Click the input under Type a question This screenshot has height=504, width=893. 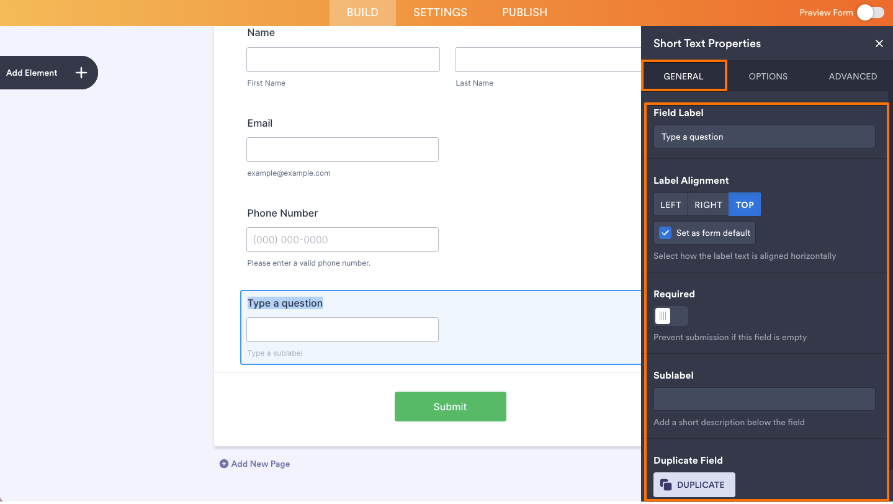click(x=343, y=330)
